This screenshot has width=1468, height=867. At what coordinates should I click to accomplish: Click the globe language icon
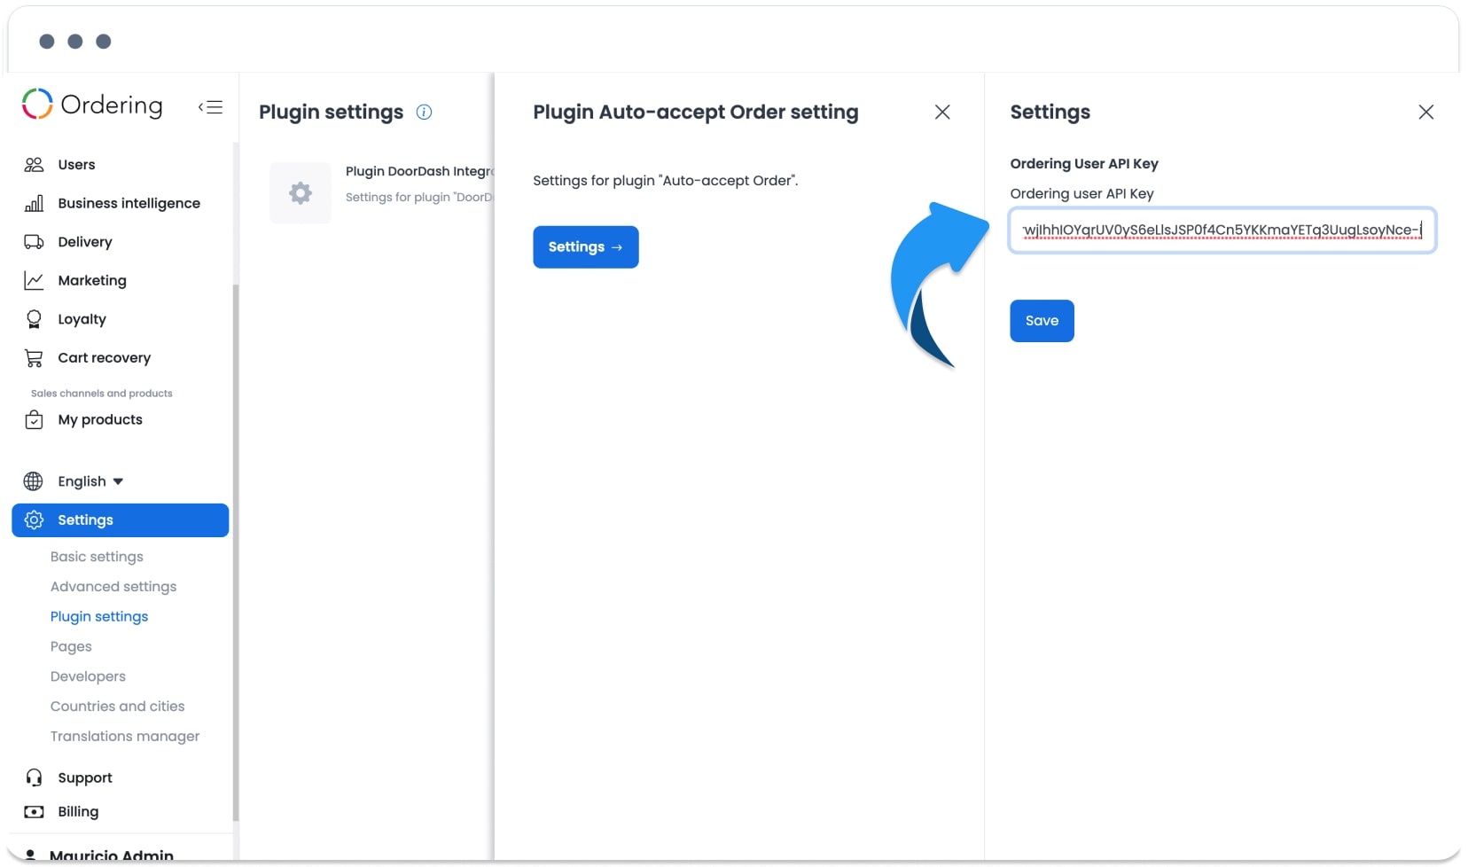point(34,481)
